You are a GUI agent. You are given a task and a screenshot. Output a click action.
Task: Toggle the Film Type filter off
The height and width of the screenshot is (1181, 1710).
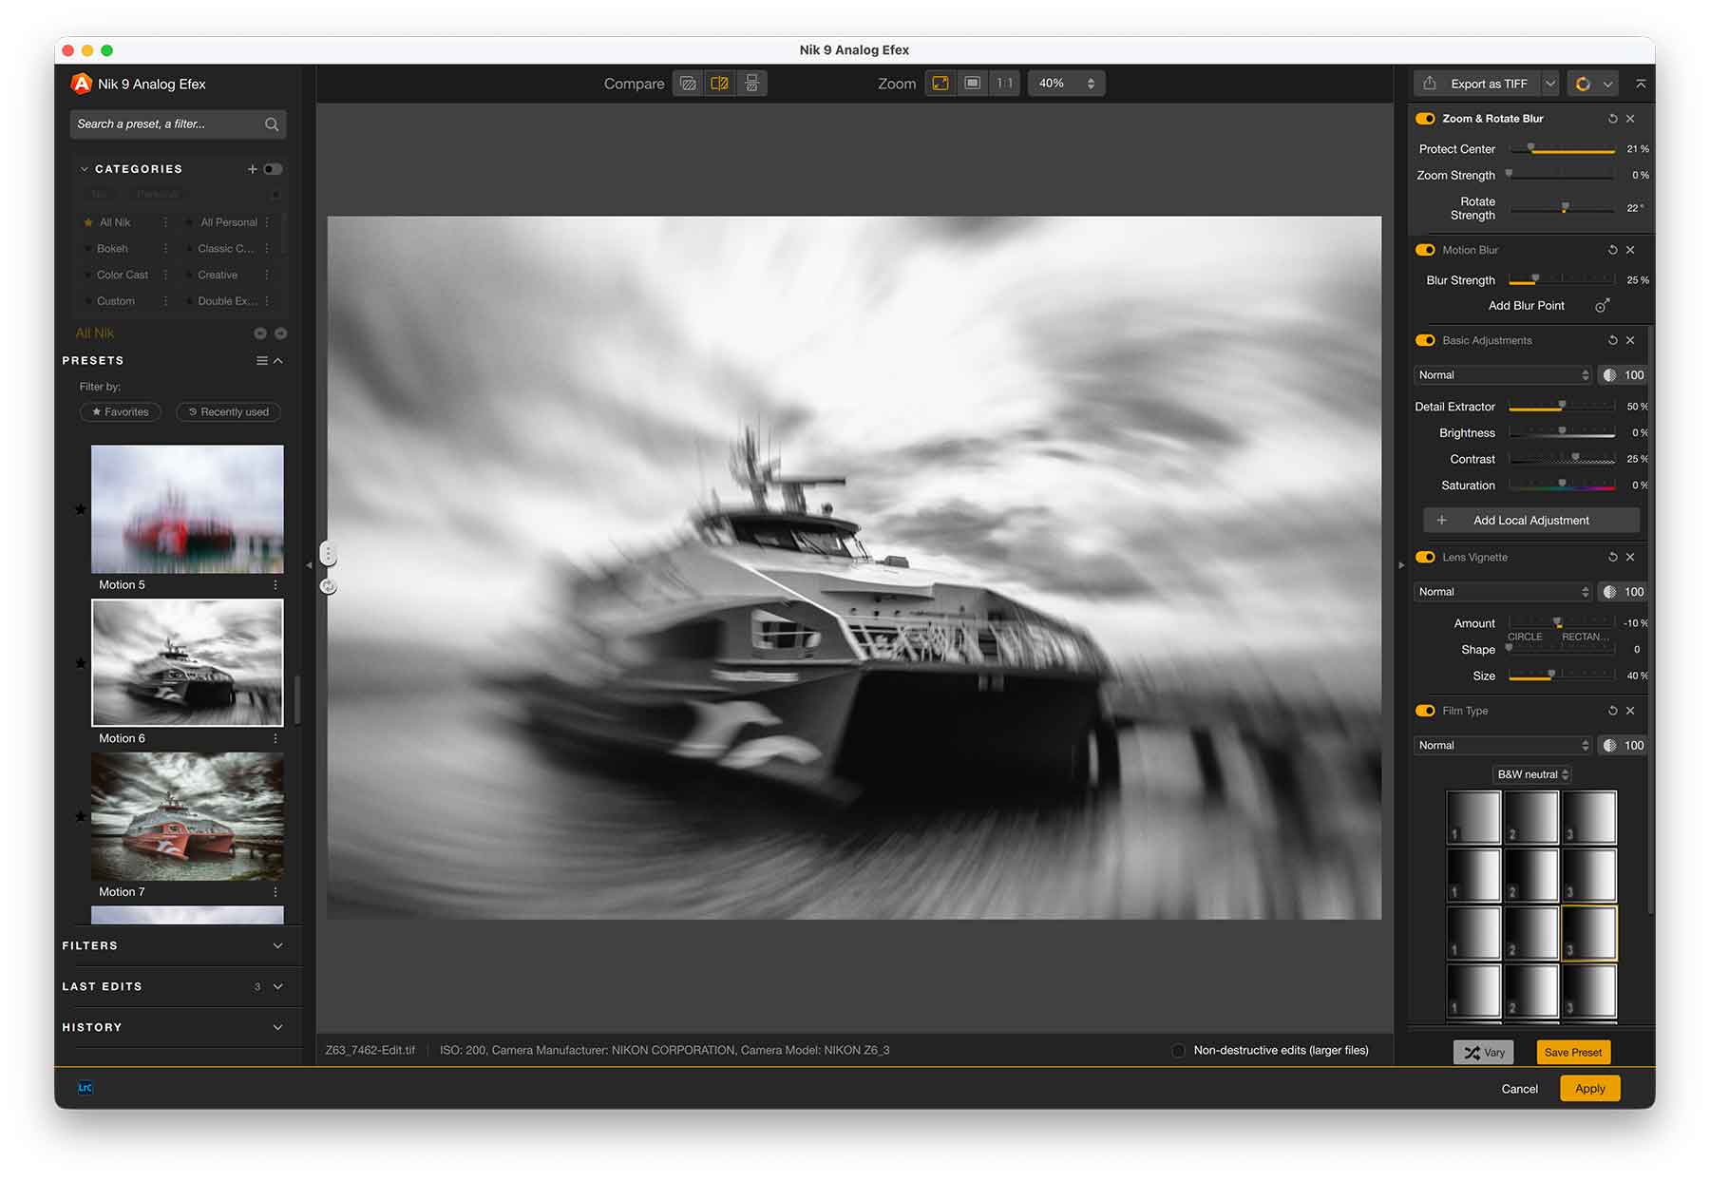point(1425,711)
